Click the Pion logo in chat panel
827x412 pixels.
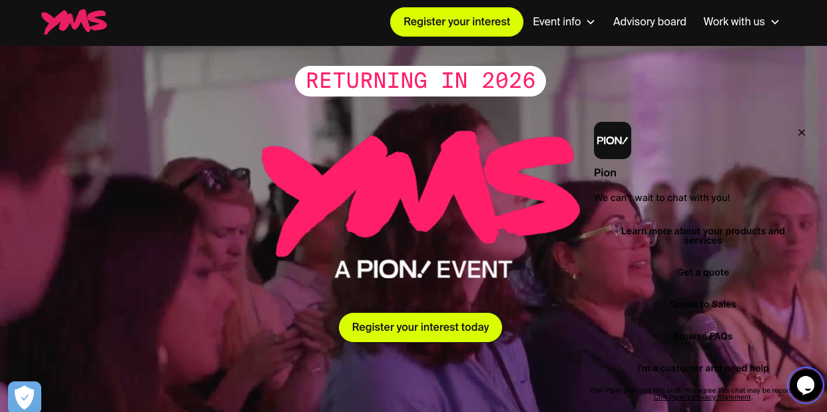(x=613, y=140)
